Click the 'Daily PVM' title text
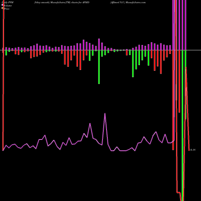This screenshot has height=201, width=201. point(8,2)
